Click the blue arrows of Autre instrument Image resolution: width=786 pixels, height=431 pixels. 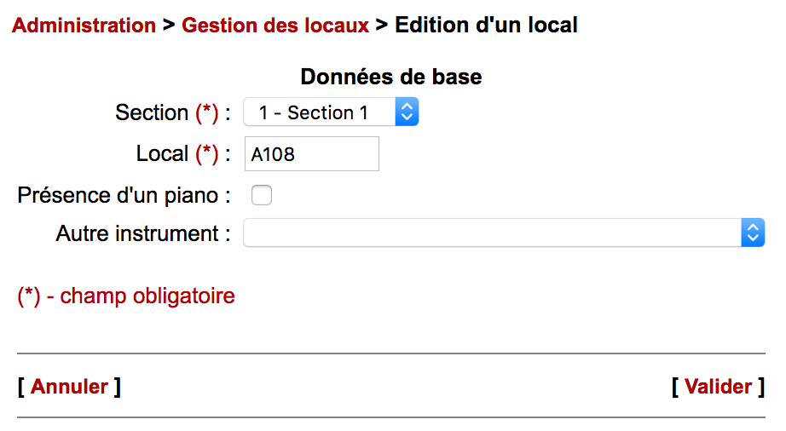click(x=753, y=233)
